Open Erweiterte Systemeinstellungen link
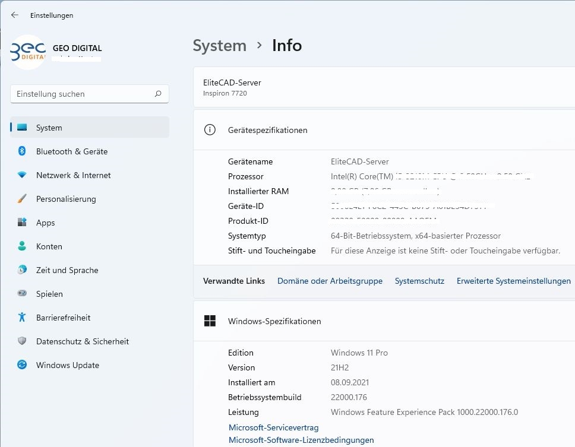 (513, 281)
